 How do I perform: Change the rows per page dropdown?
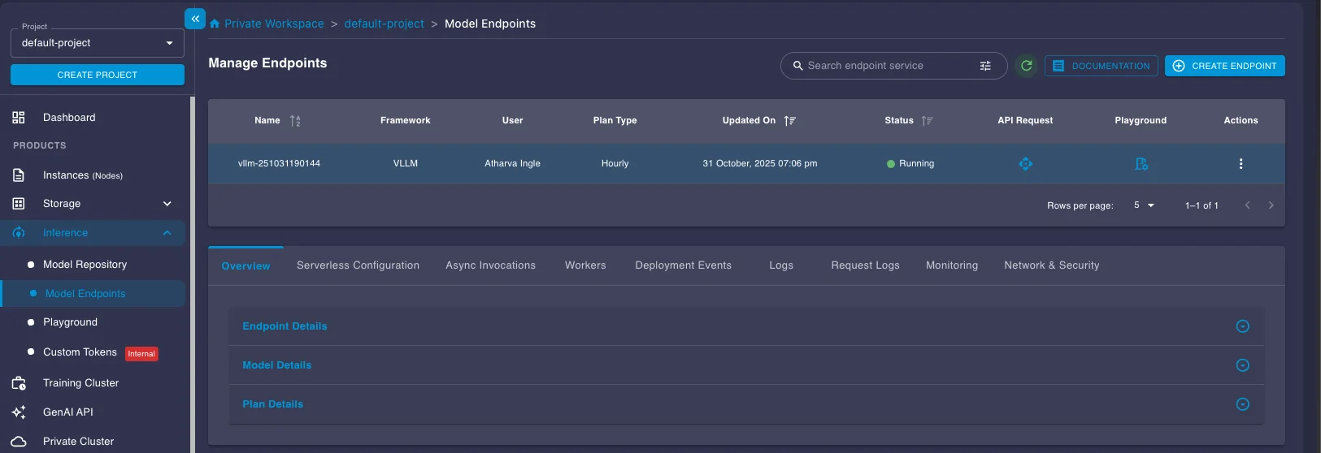(x=1144, y=205)
